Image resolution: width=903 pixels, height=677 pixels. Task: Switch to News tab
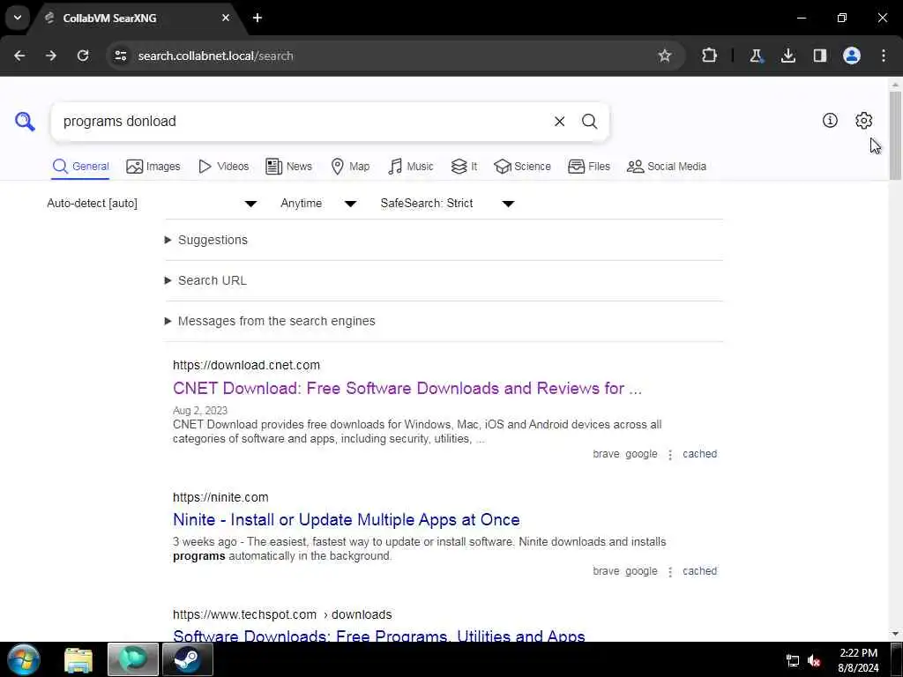[288, 167]
